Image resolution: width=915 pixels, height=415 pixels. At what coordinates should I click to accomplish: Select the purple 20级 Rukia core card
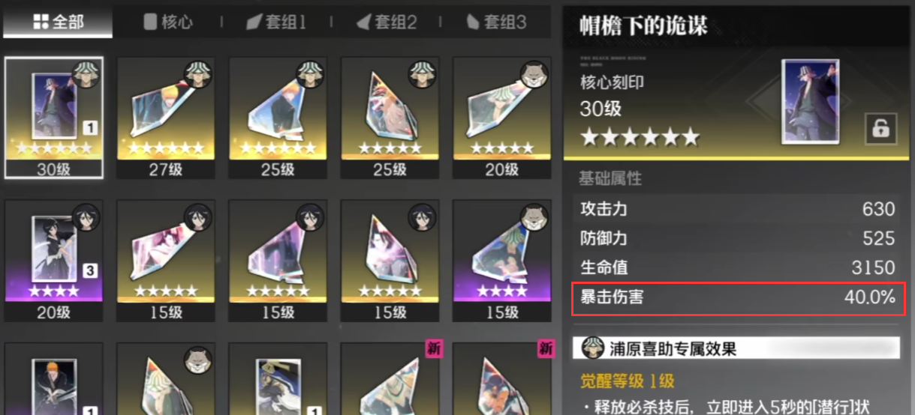tap(54, 260)
